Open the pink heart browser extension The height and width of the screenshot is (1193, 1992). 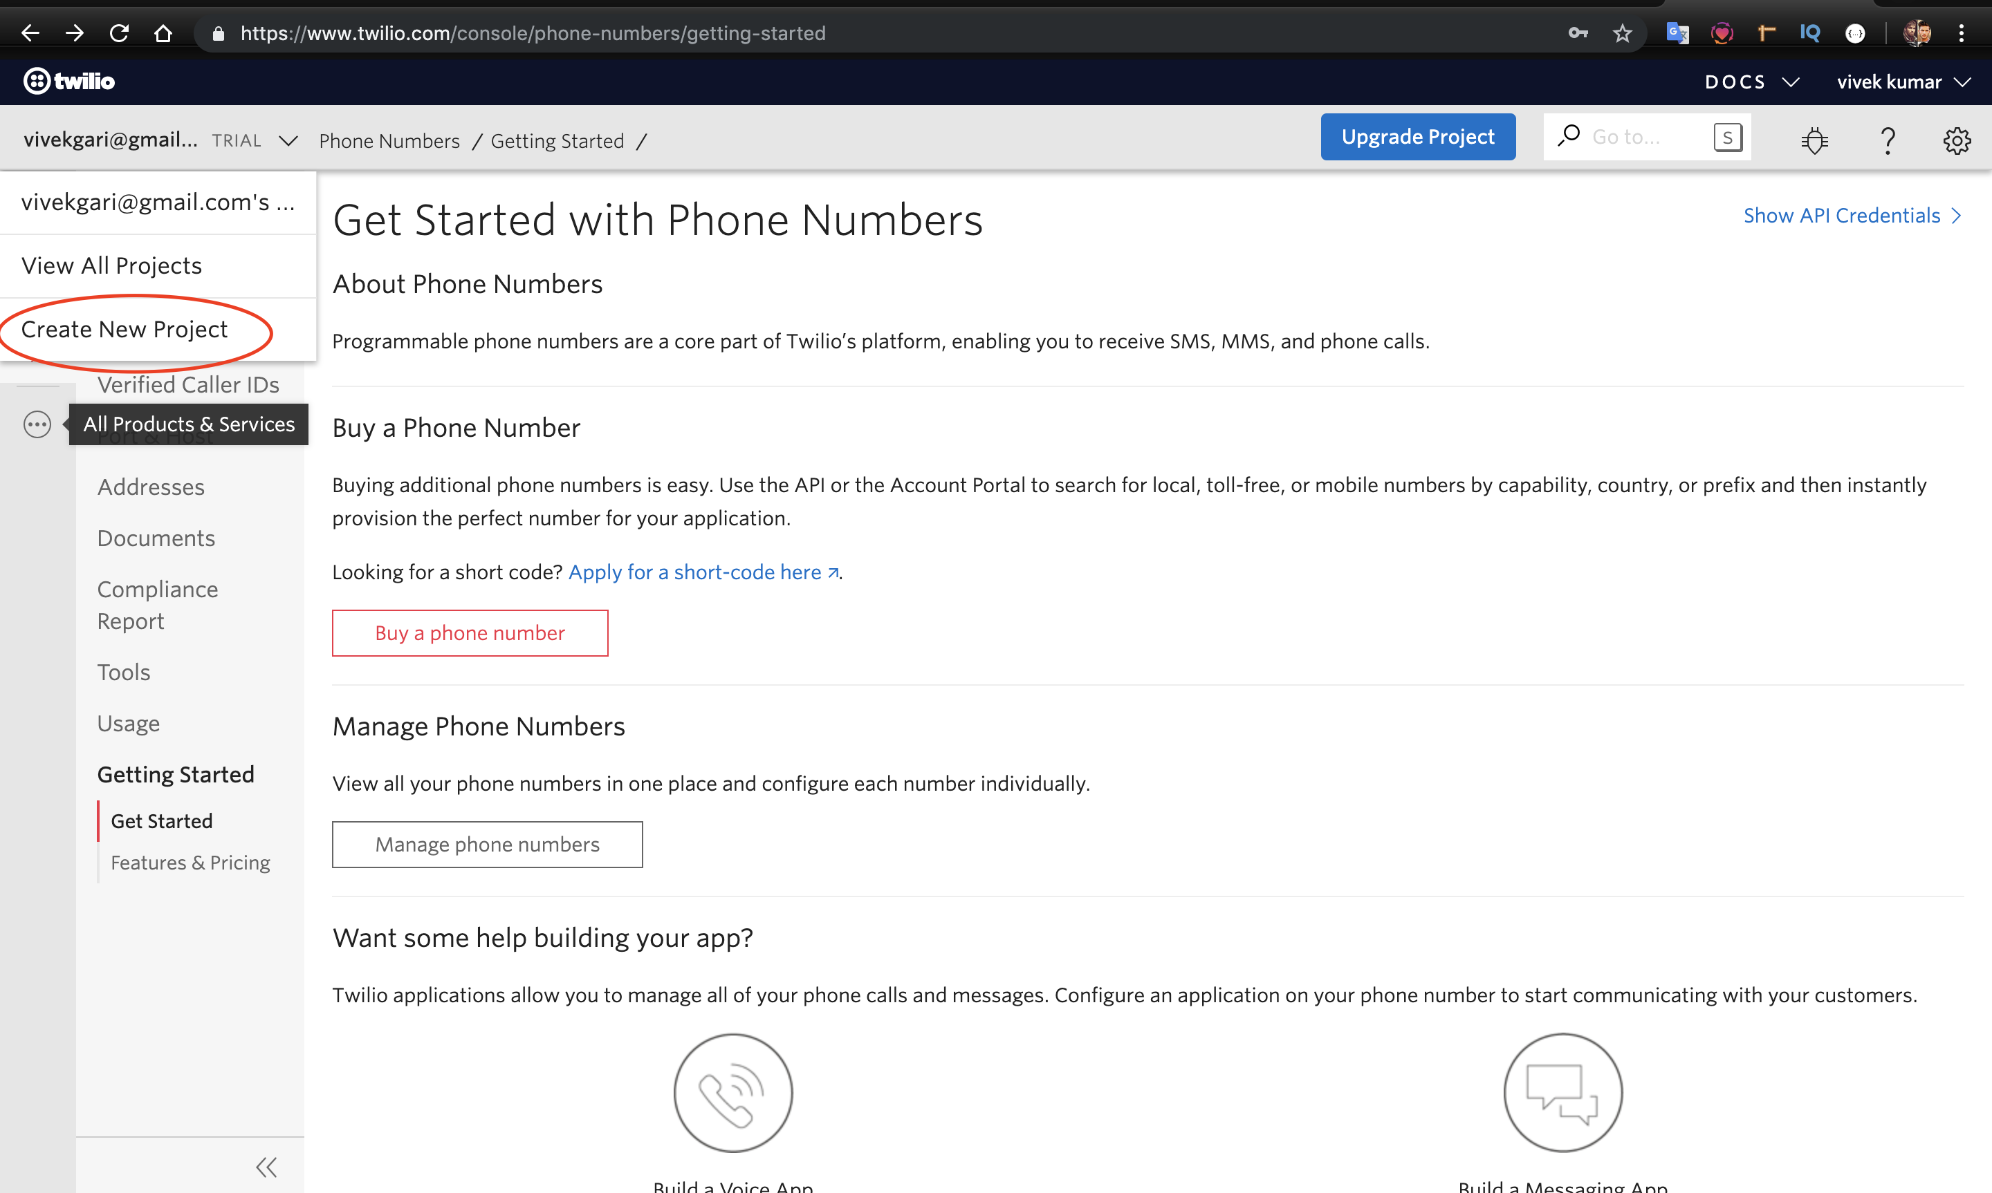tap(1722, 33)
